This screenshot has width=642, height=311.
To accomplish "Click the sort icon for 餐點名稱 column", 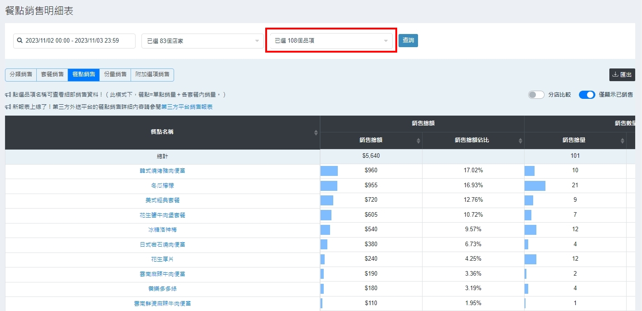I will (x=316, y=132).
